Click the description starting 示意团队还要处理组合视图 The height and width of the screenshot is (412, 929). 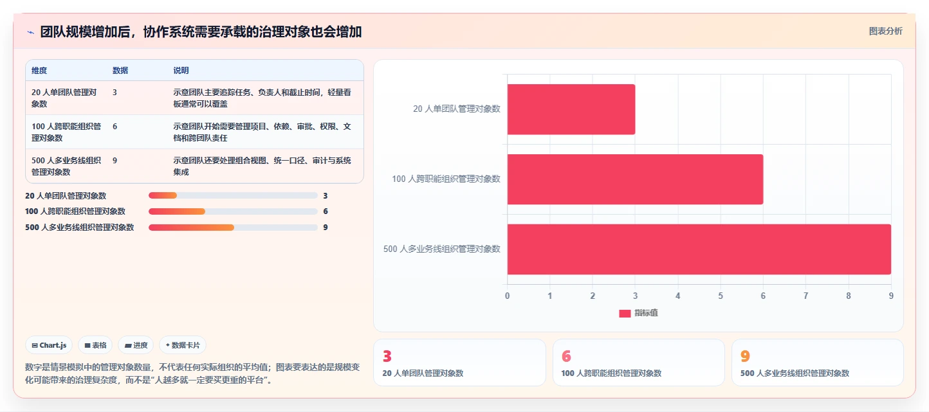tap(262, 166)
